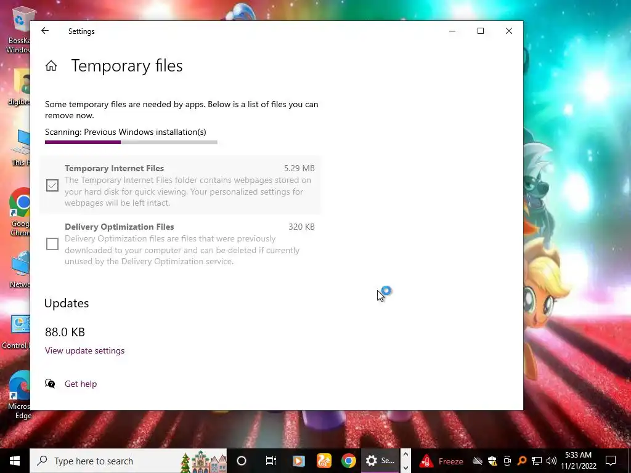Open the View update settings link
The image size is (631, 473).
point(84,350)
